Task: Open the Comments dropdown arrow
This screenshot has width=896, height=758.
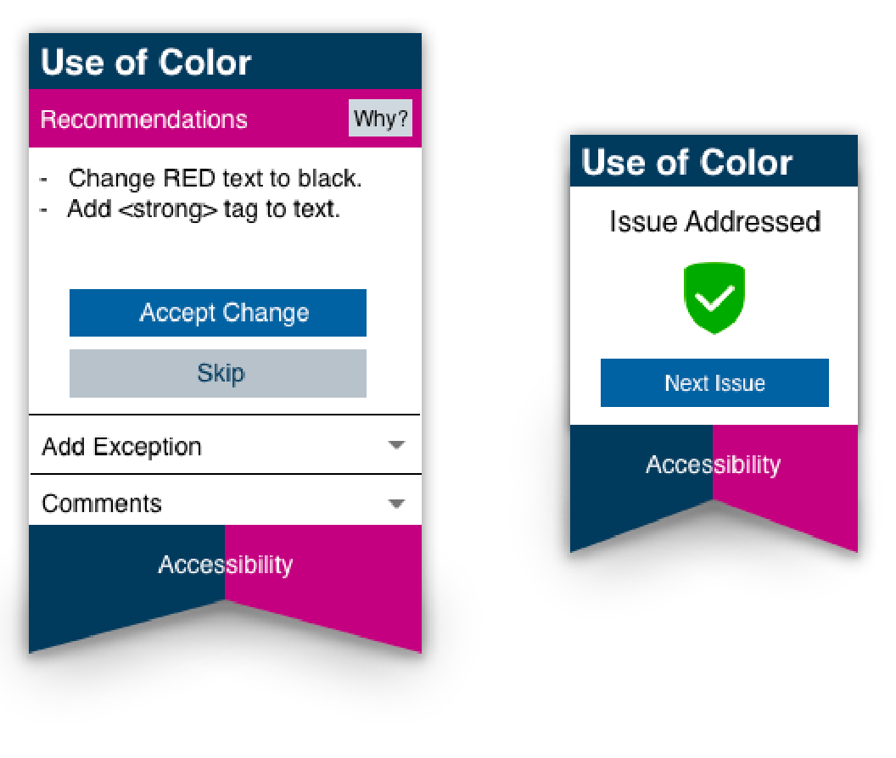Action: tap(395, 504)
